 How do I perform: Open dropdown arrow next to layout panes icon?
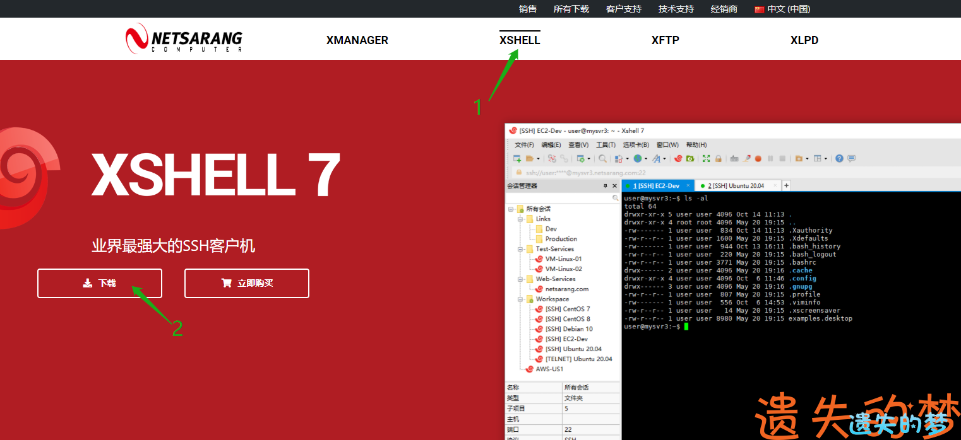click(x=826, y=159)
